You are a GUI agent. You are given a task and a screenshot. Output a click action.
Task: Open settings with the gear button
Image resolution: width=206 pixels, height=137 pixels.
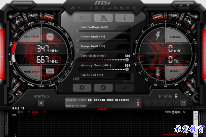click(82, 88)
